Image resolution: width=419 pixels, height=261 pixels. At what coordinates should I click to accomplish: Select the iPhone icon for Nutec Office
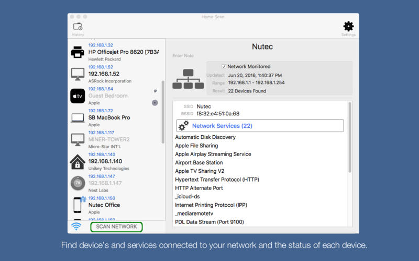tap(78, 205)
